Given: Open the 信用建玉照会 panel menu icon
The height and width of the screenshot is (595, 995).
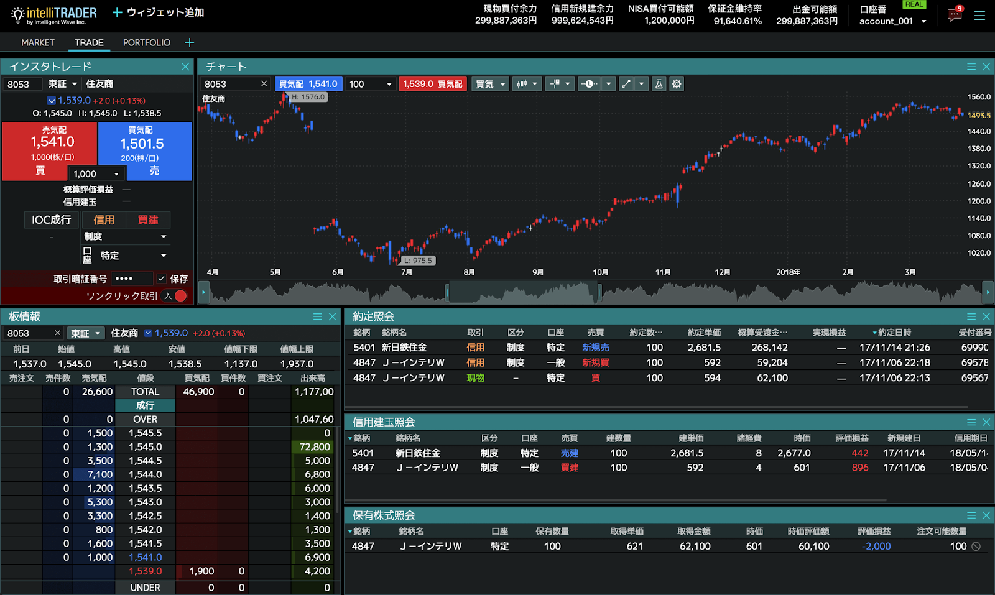Looking at the screenshot, I should 971,422.
